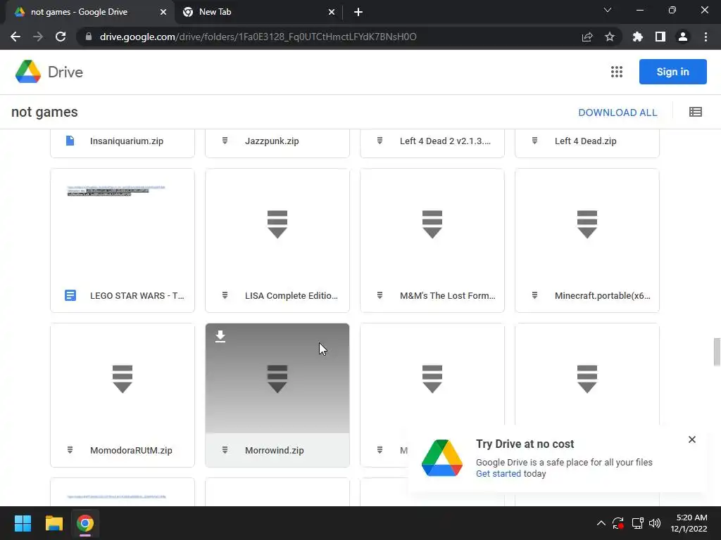Go back to the previous page
Image resolution: width=721 pixels, height=540 pixels.
coord(15,37)
